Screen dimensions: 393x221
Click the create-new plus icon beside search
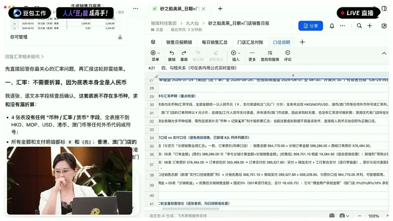tap(370, 26)
